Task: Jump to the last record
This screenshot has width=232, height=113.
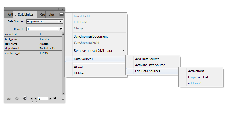Action: (55, 98)
